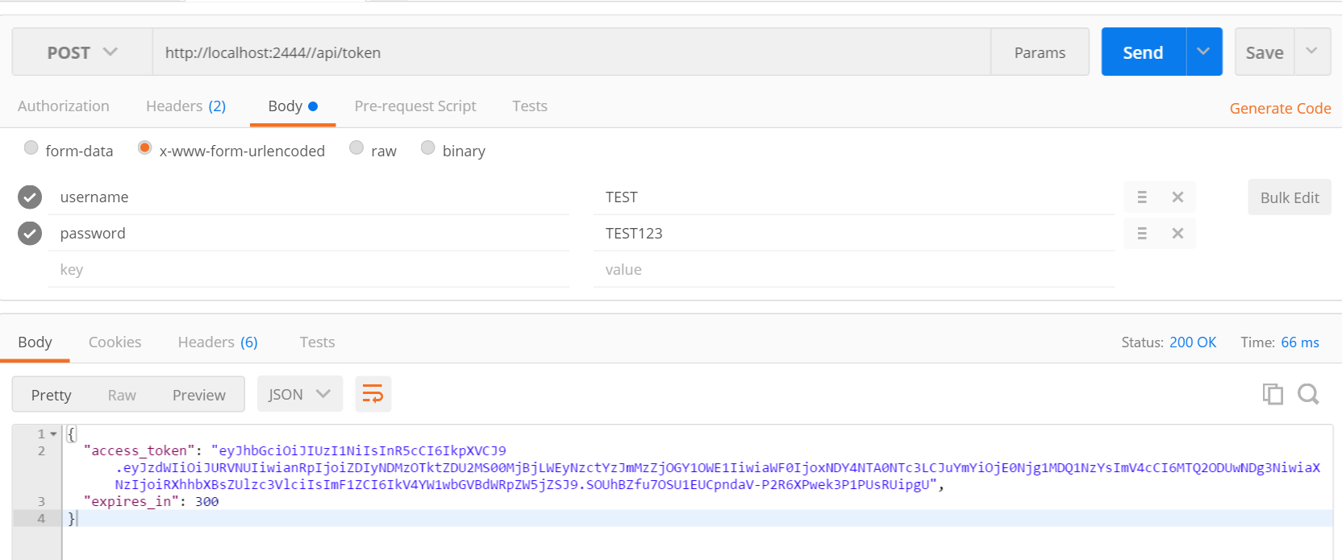Click the 300 value in response

(x=206, y=501)
